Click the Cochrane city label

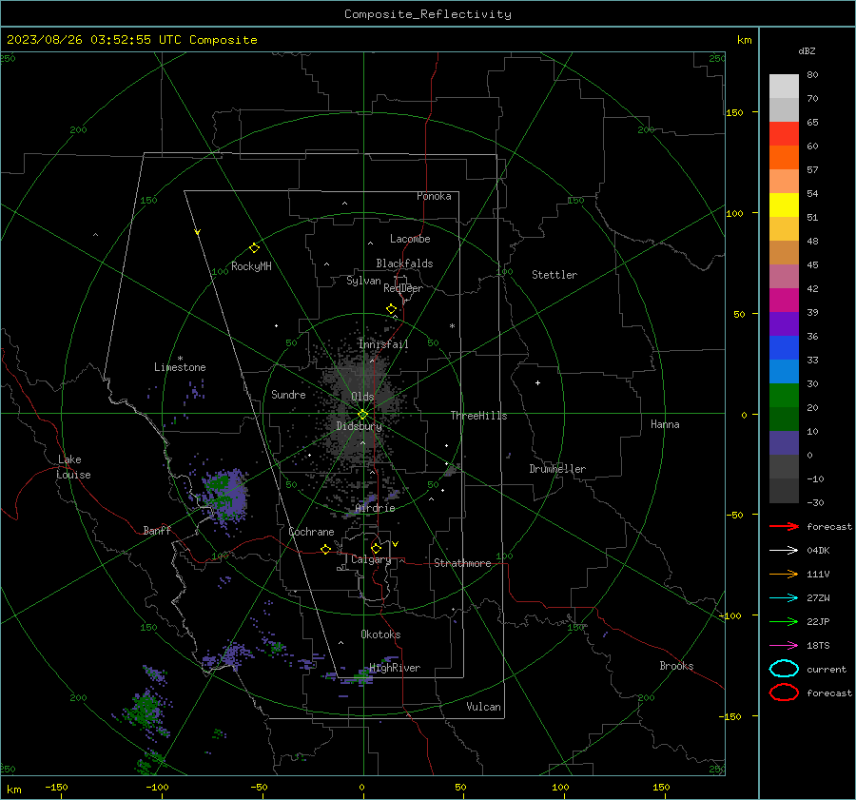click(311, 532)
